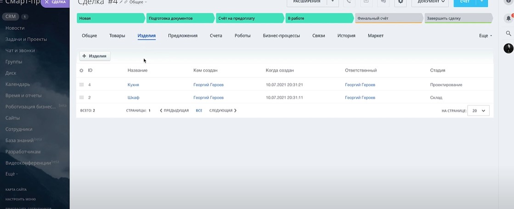Open Чат и звонки in sidebar
The height and width of the screenshot is (209, 514).
(20, 51)
